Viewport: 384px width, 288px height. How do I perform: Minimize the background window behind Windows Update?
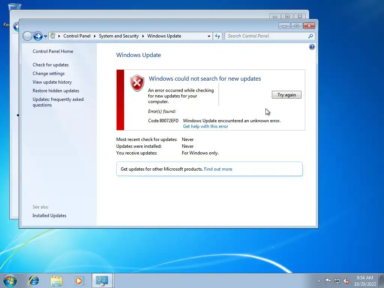pos(275,16)
